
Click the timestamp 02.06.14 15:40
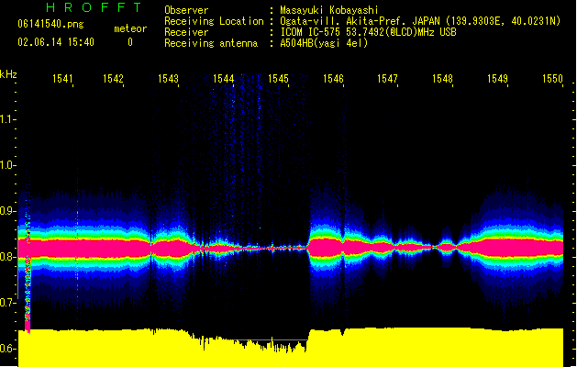(56, 42)
